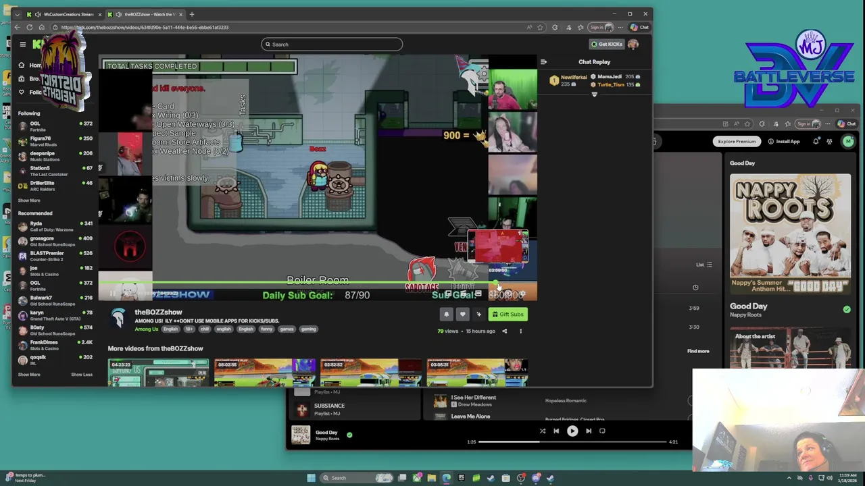This screenshot has width=865, height=486.
Task: Expand the Recommended list with Show more
Action: (29, 375)
